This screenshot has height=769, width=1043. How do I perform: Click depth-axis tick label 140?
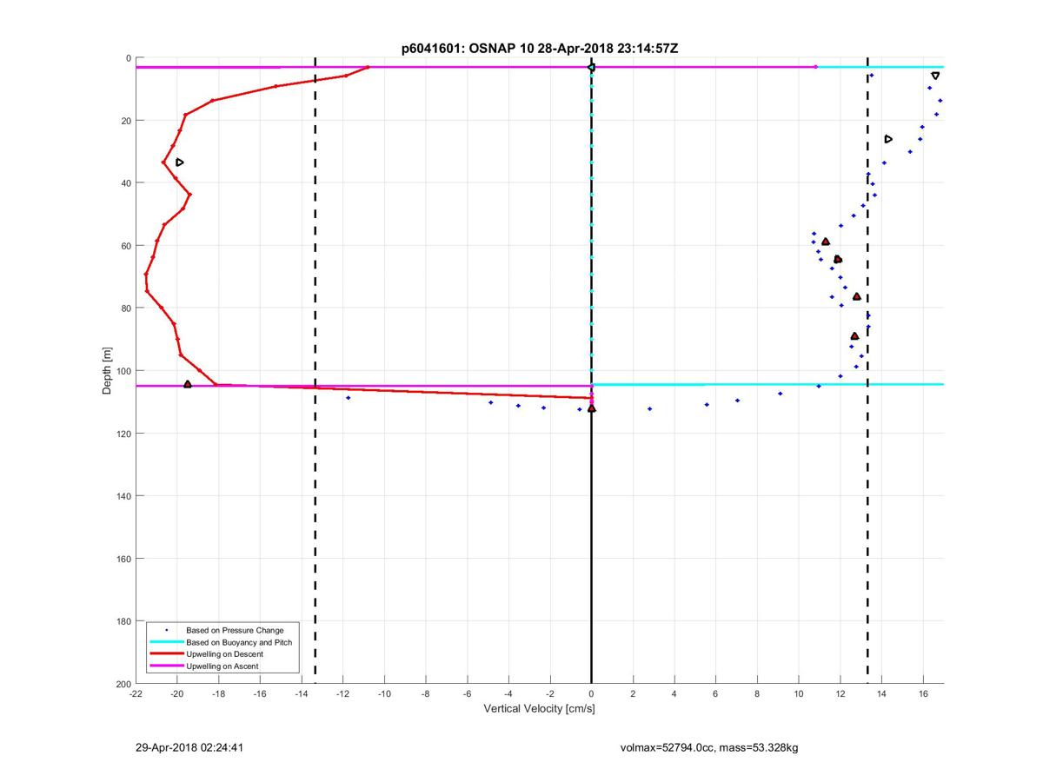pyautogui.click(x=123, y=496)
